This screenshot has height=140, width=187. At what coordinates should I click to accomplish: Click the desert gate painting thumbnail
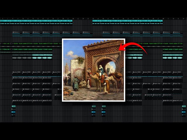click(93, 70)
